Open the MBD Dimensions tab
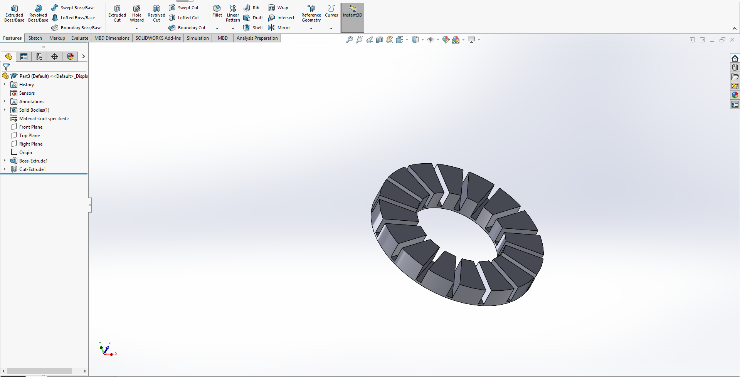Viewport: 740px width, 377px height. click(112, 38)
